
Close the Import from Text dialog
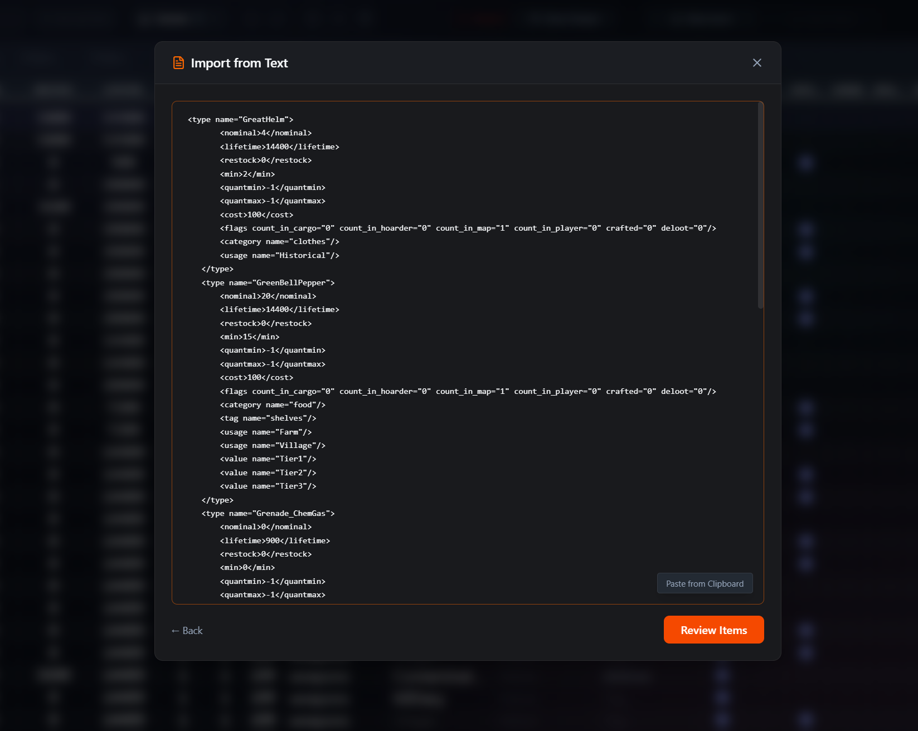click(x=757, y=62)
